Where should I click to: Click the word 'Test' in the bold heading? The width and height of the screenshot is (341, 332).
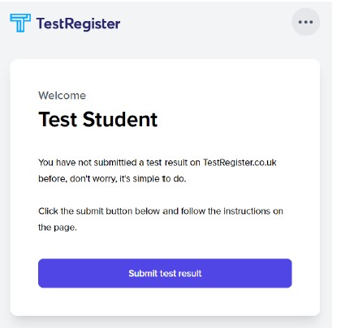pos(58,119)
